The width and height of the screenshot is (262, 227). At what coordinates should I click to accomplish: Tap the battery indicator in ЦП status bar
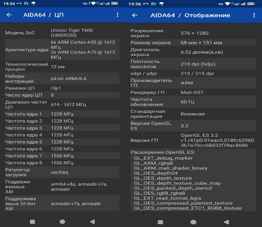click(x=114, y=3)
